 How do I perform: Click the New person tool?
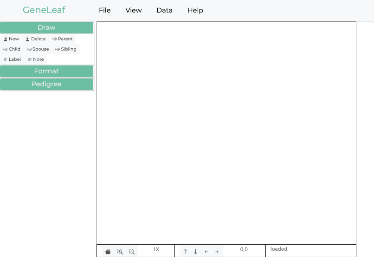click(12, 39)
